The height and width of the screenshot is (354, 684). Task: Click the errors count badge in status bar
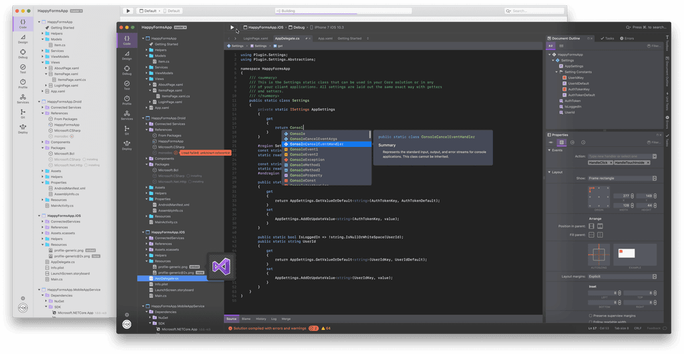point(313,328)
